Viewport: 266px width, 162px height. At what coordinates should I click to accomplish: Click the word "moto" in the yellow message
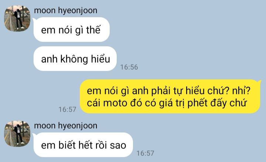click(115, 103)
